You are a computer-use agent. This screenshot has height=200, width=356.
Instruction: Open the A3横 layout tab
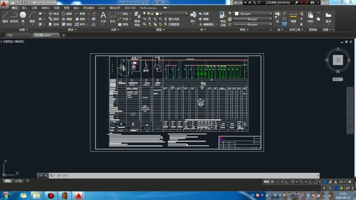click(19, 181)
